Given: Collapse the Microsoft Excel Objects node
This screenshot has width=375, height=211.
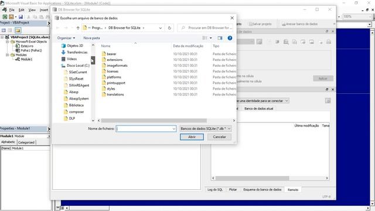Looking at the screenshot, I should (8, 42).
